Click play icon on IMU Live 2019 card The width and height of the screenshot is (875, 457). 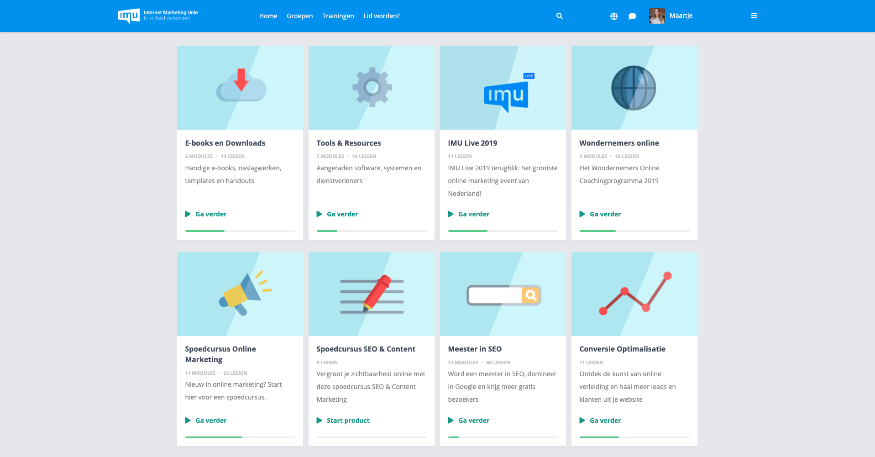[451, 214]
